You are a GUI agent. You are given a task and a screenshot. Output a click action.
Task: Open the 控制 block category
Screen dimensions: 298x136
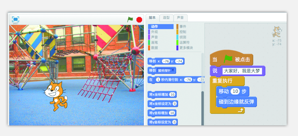click(183, 32)
